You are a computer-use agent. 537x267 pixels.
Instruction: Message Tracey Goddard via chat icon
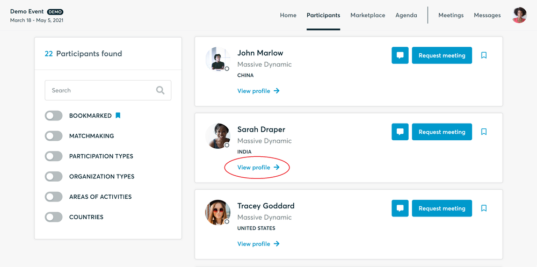tap(400, 208)
